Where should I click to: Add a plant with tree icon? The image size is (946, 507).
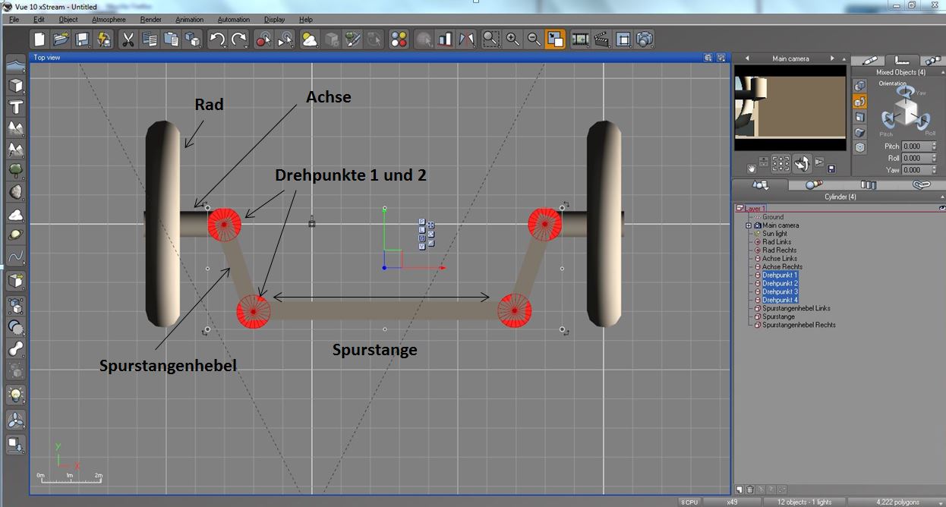[15, 171]
